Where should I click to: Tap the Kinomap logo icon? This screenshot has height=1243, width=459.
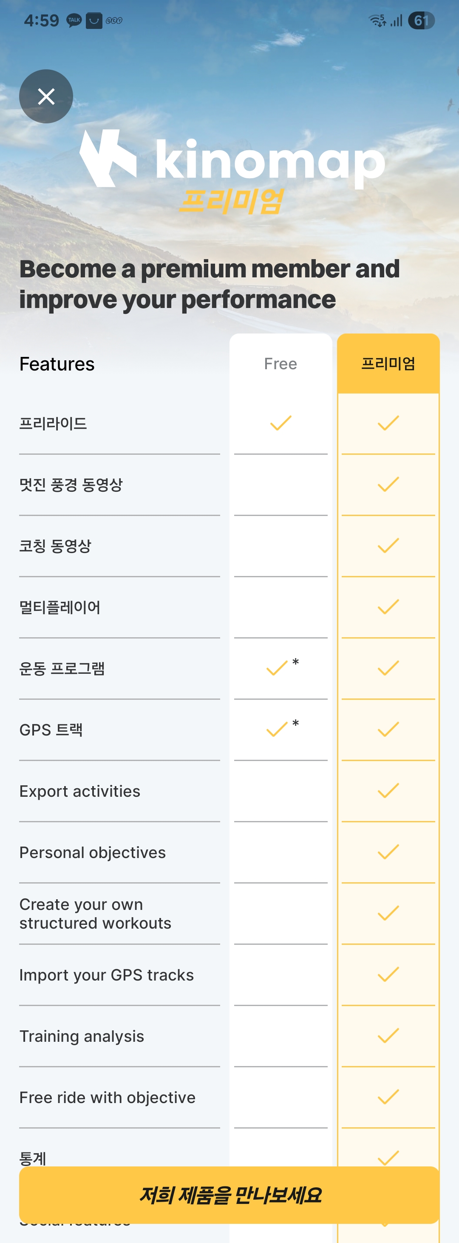108,158
